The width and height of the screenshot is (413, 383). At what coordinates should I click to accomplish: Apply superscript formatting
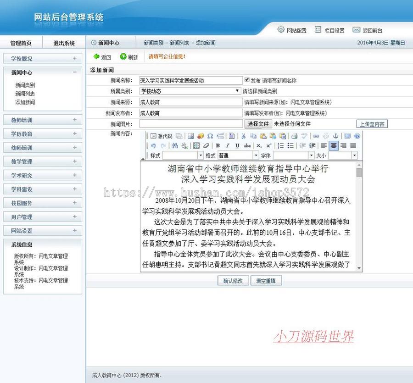(x=268, y=145)
